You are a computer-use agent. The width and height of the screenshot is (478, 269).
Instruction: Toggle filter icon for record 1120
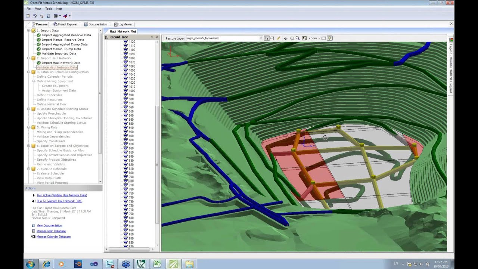(x=126, y=42)
